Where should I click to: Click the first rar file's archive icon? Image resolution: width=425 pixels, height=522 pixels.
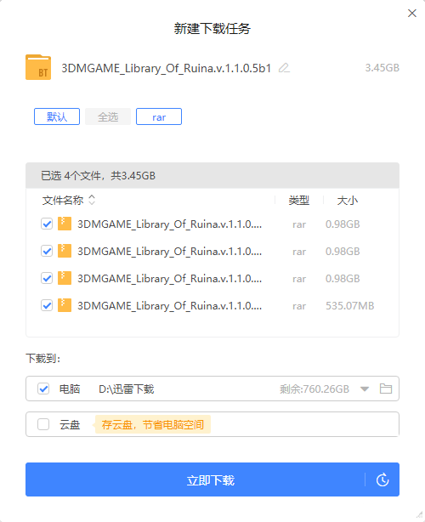click(65, 224)
